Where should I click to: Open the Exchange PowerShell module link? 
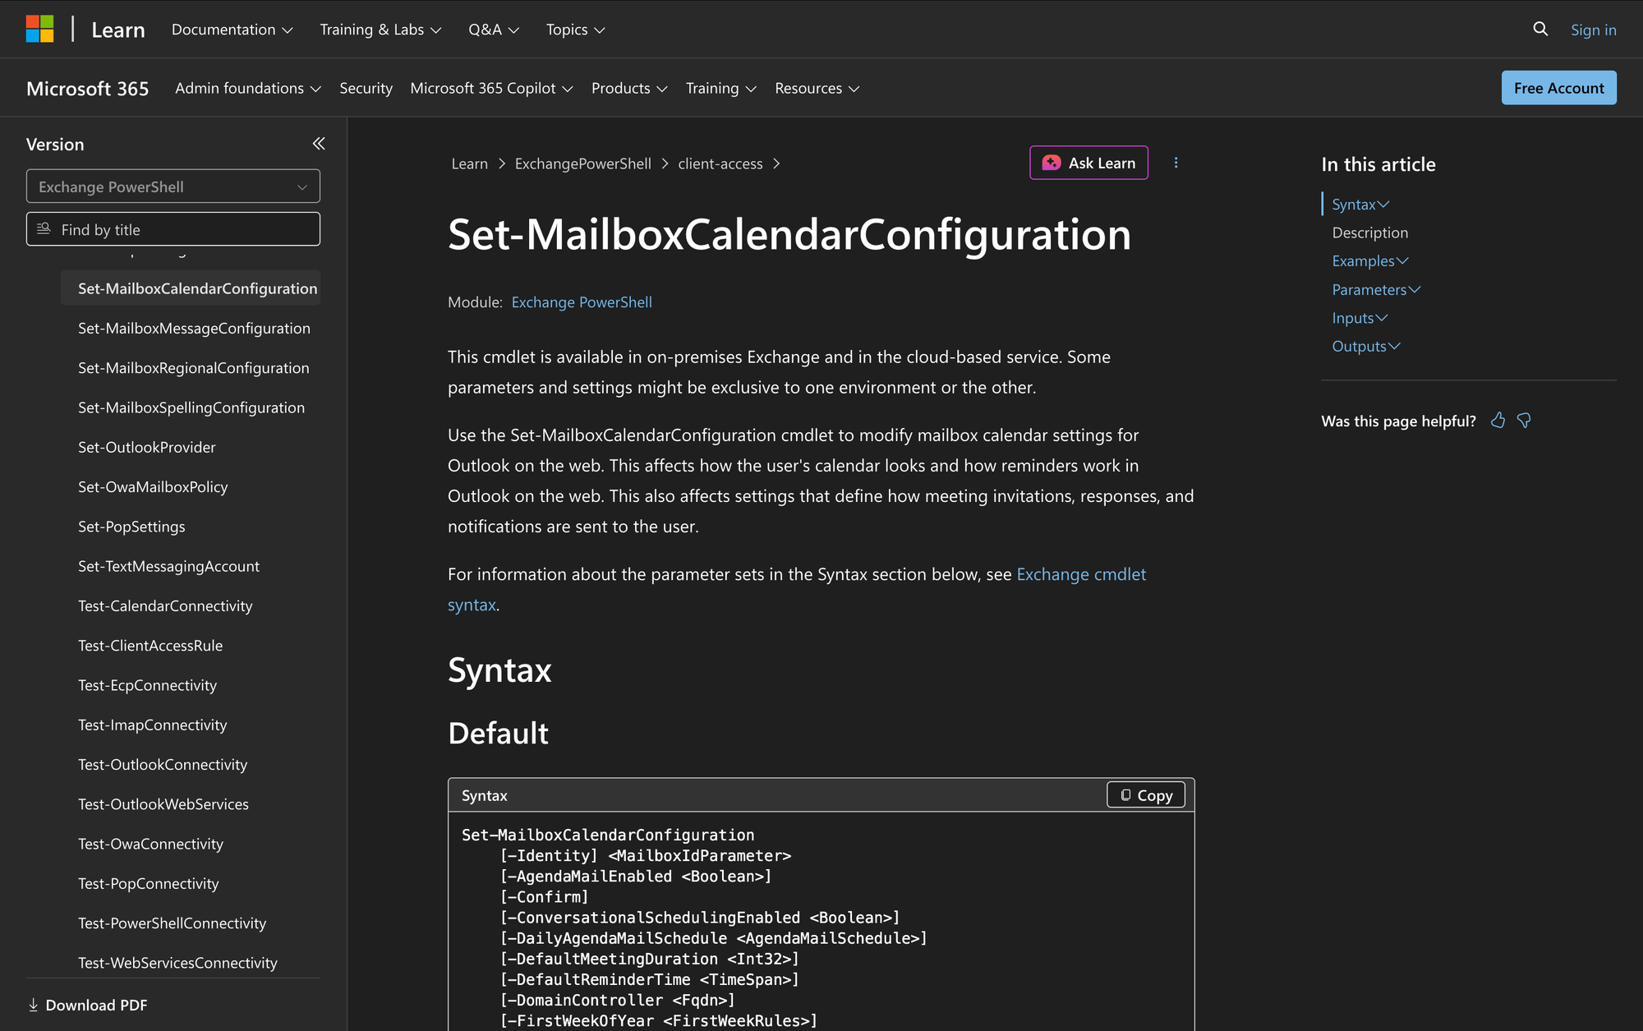582,301
